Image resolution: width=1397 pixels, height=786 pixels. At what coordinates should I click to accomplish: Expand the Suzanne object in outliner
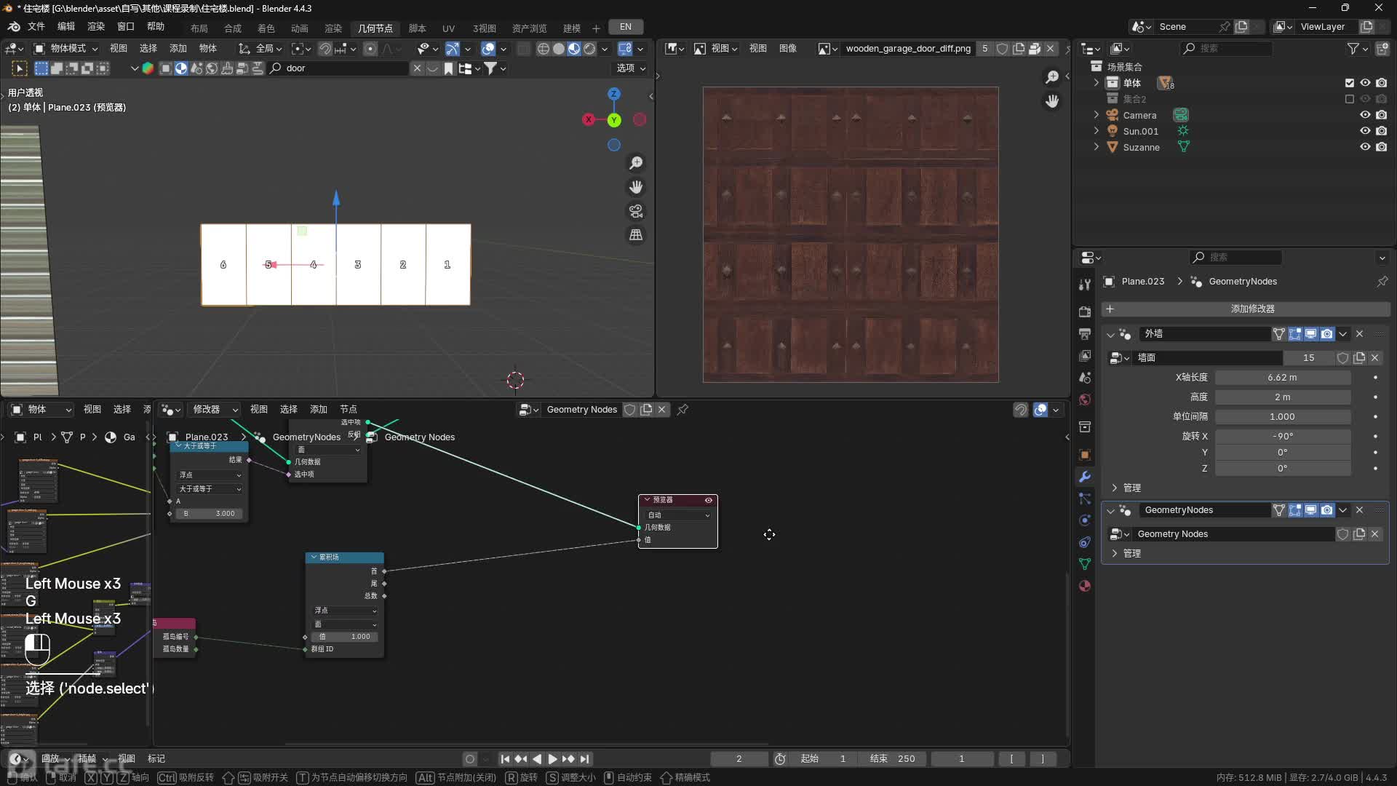click(x=1096, y=147)
